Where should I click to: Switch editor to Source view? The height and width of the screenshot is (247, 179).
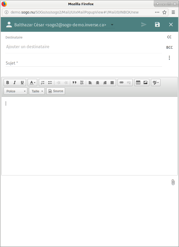coord(56,91)
